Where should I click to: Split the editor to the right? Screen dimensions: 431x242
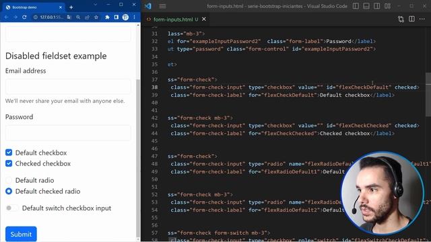click(x=411, y=19)
